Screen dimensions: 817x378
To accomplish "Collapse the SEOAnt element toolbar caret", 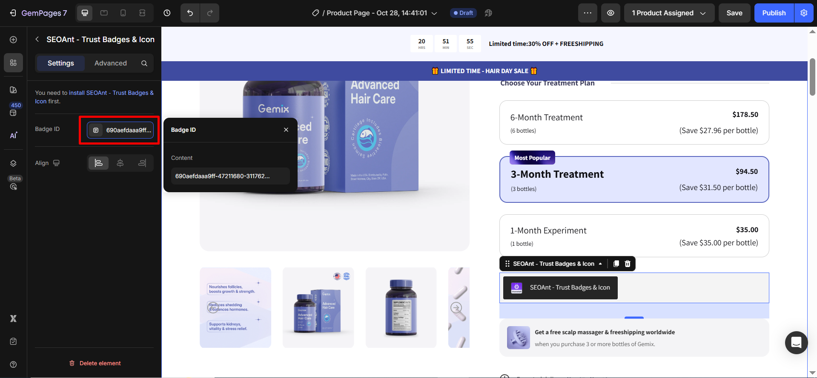I will [x=600, y=264].
